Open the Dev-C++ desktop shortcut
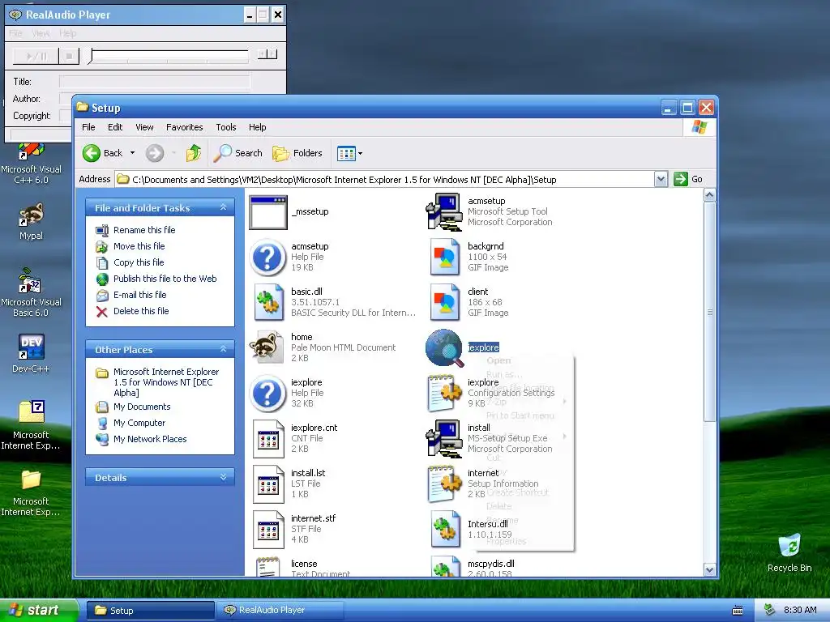 click(x=31, y=353)
